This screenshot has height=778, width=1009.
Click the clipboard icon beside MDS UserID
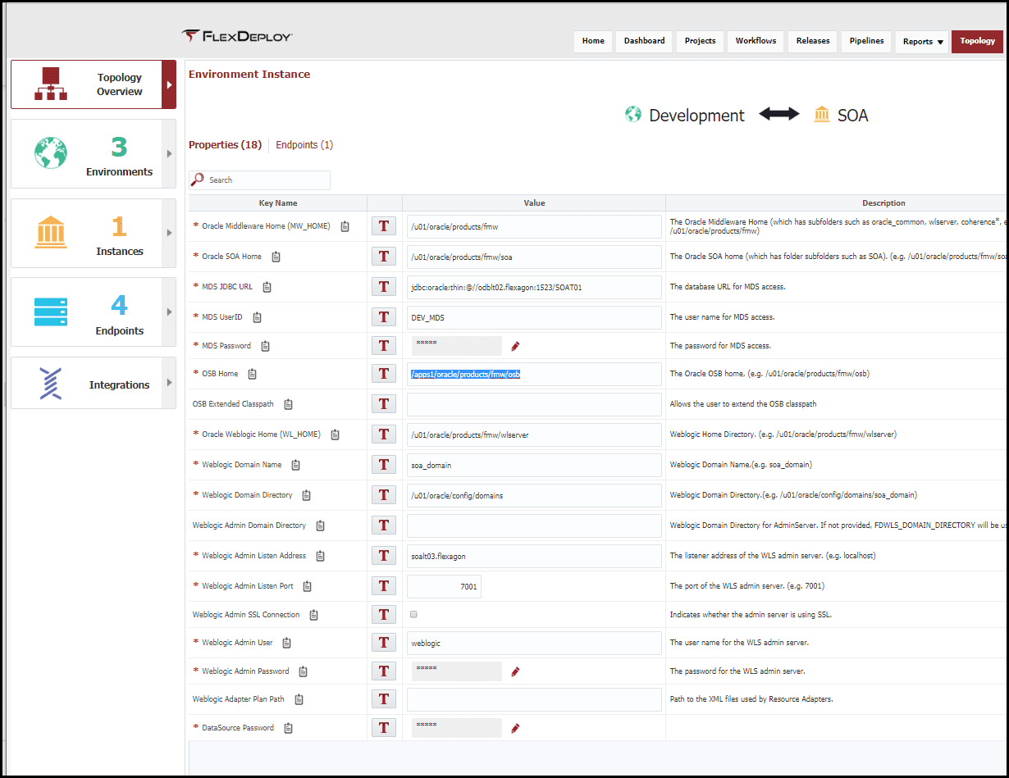click(257, 317)
